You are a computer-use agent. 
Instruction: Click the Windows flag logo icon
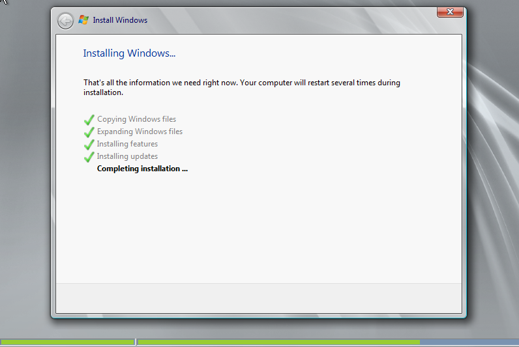click(83, 20)
